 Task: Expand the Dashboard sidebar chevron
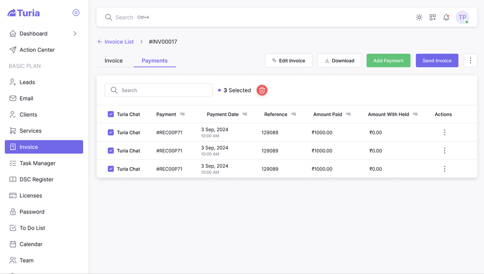coord(75,34)
